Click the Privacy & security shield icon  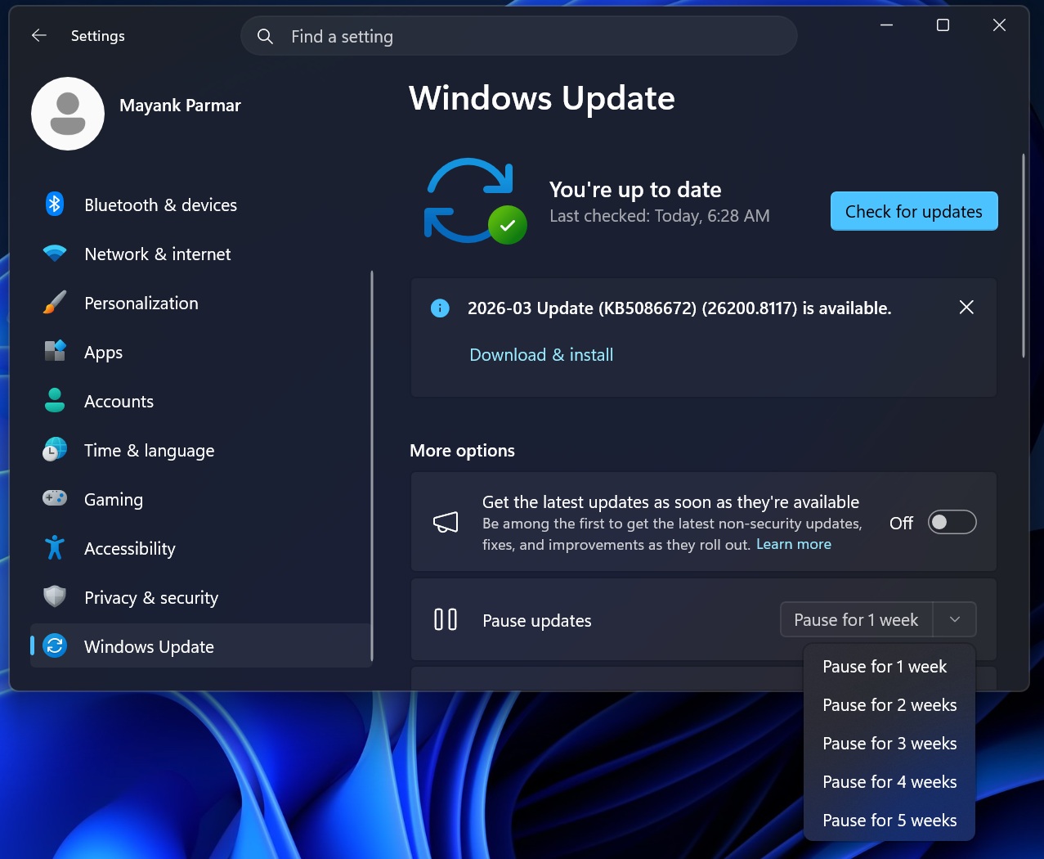pos(54,597)
